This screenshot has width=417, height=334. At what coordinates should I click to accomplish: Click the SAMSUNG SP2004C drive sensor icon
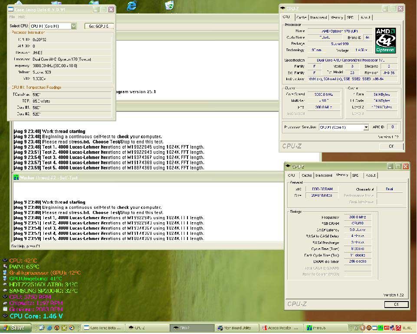pyautogui.click(x=5, y=291)
